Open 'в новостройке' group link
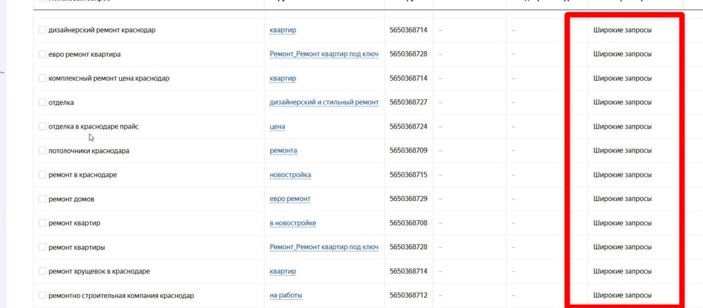 [293, 223]
